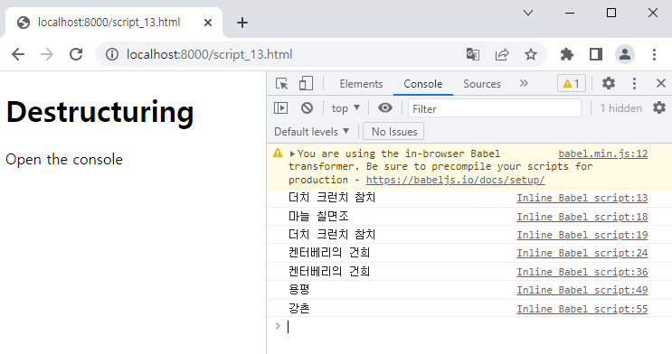Activate the inspect element picker
Viewport: 672px width, 354px height.
point(281,83)
